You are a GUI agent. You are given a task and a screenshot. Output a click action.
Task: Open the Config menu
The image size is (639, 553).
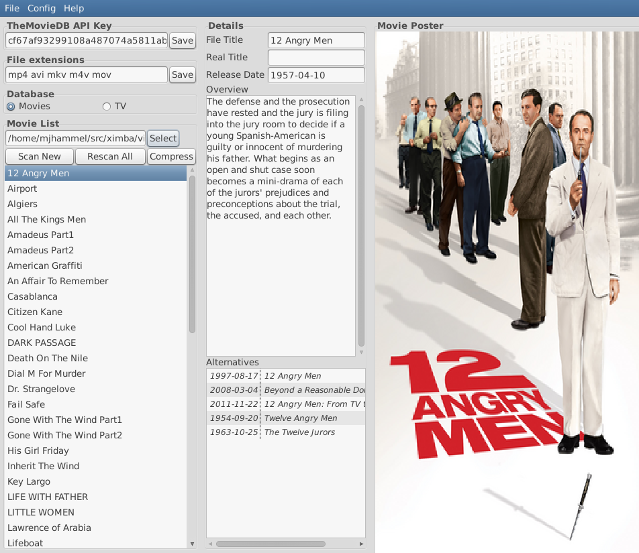[41, 8]
